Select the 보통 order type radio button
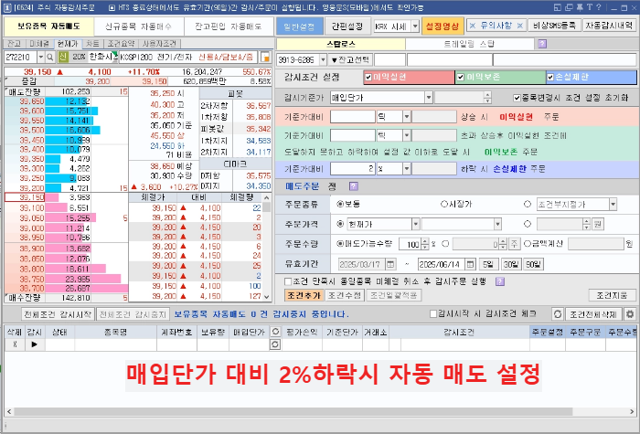640x434 pixels. pos(340,204)
